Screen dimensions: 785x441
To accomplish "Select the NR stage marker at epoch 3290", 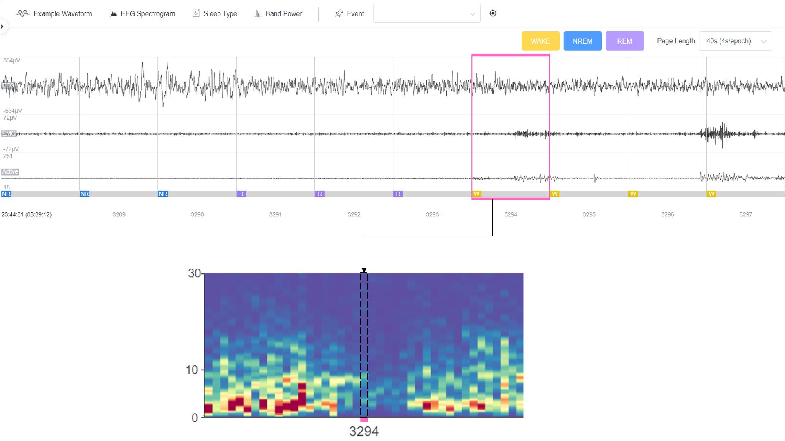I will (x=163, y=194).
